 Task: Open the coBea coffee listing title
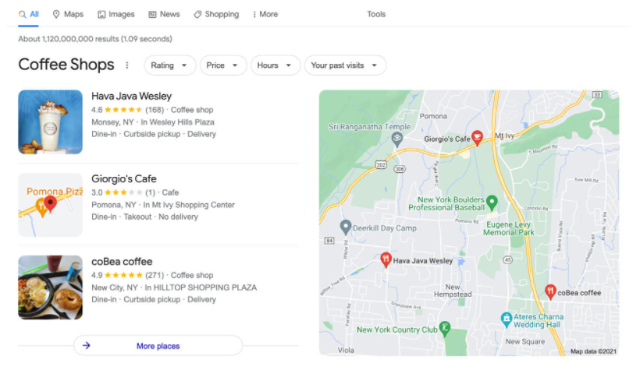122,262
